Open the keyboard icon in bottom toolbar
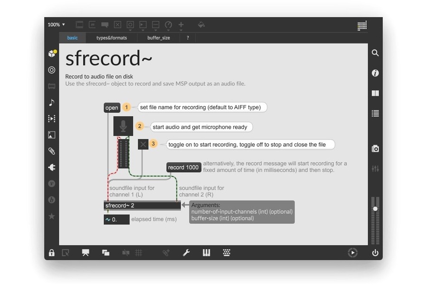Image resolution: width=427 pixels, height=293 pixels. (x=227, y=253)
